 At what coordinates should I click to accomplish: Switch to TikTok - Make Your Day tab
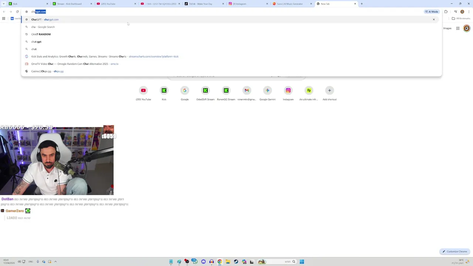[204, 4]
